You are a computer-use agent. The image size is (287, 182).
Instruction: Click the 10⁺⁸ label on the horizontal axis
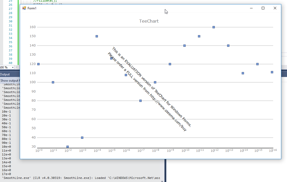coord(155,151)
